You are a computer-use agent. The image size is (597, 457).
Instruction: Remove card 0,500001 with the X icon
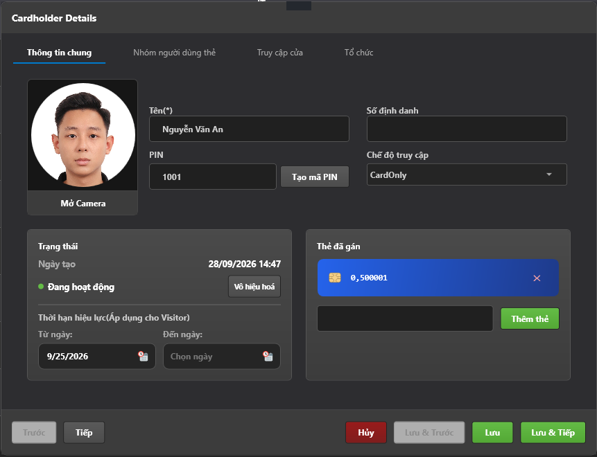point(537,278)
